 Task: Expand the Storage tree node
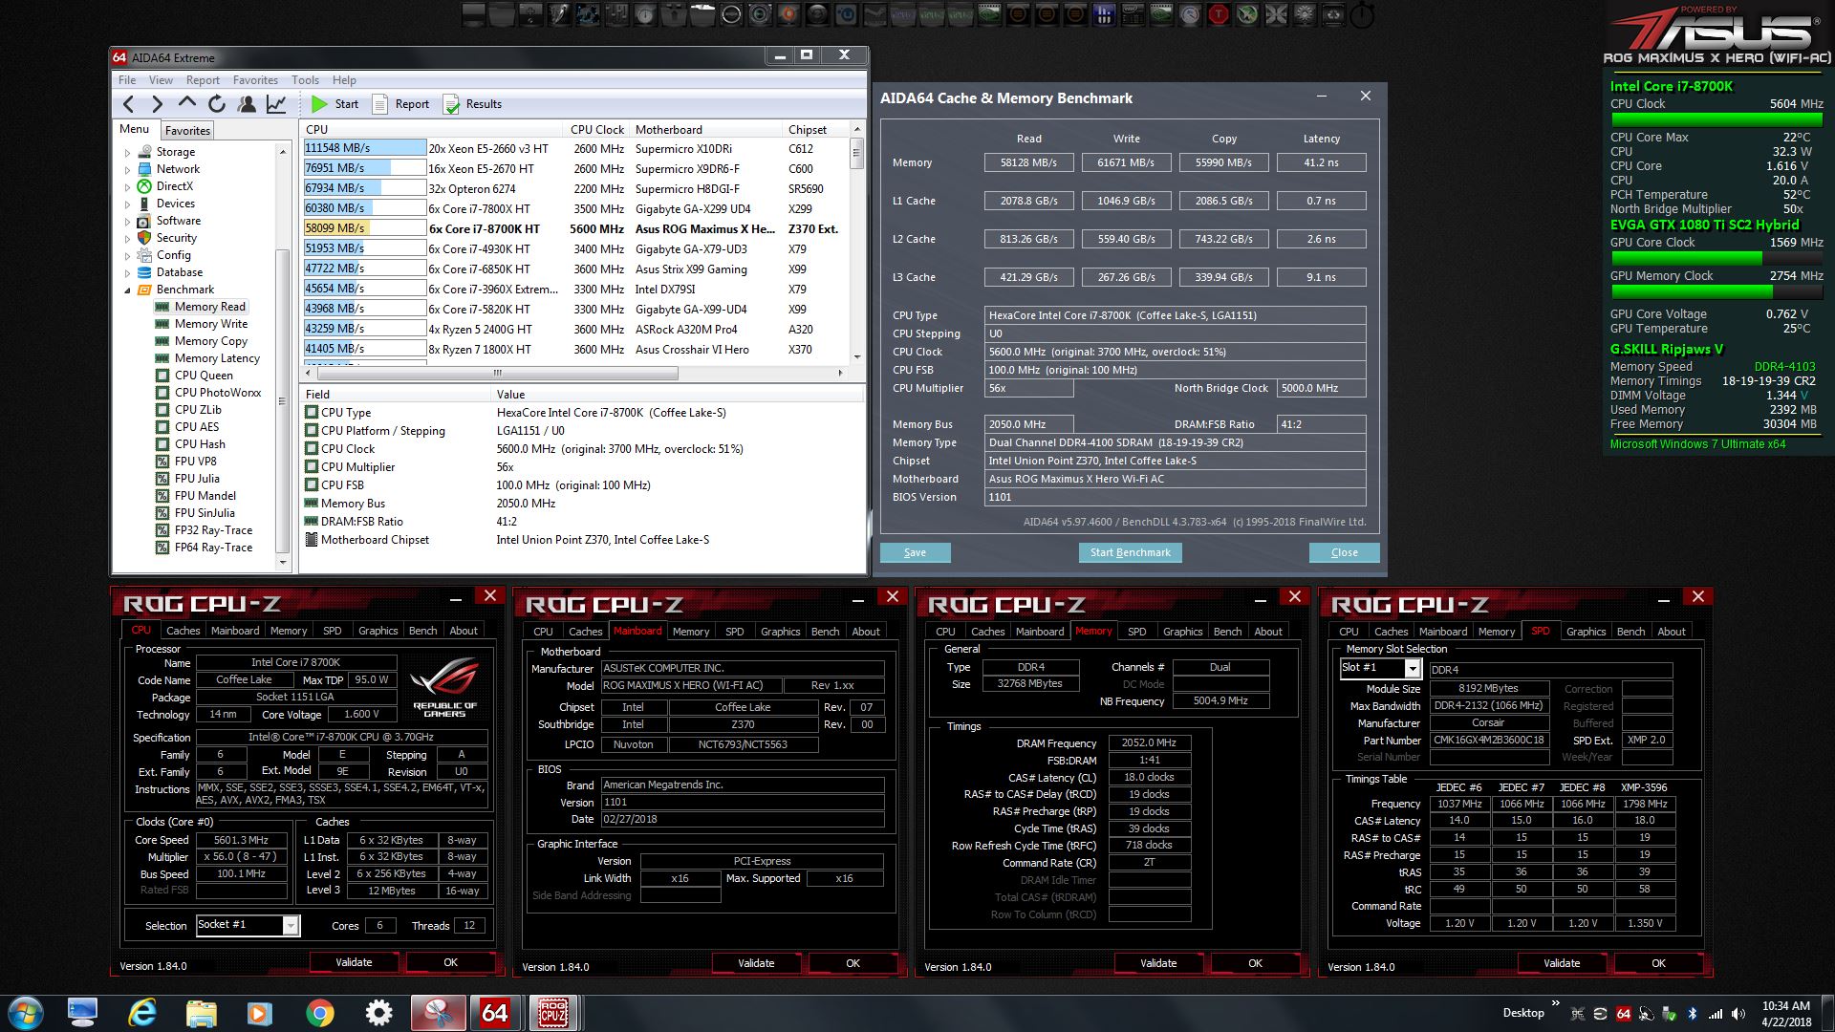tap(127, 152)
